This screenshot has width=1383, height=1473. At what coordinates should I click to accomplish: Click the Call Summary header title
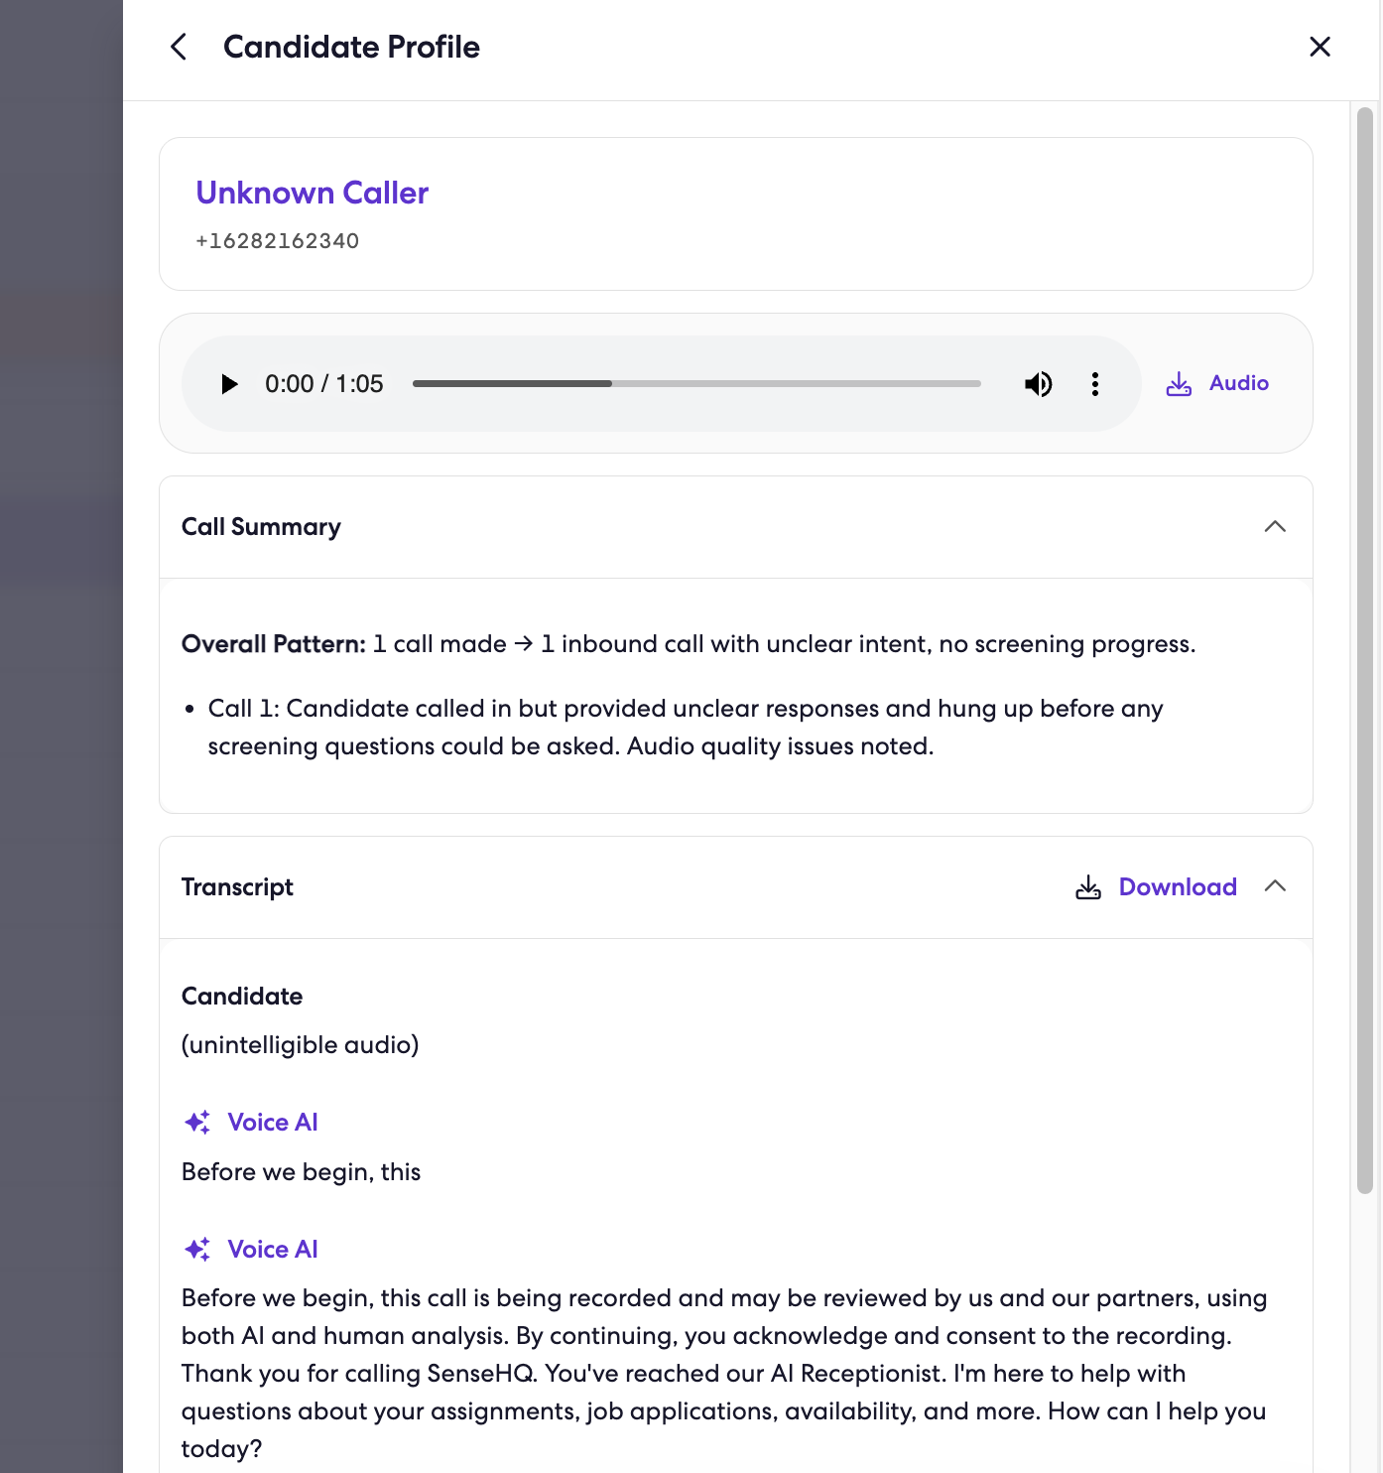pos(261,527)
